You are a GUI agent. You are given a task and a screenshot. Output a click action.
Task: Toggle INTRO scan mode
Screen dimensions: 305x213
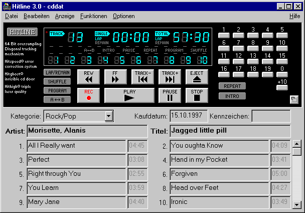(232, 96)
